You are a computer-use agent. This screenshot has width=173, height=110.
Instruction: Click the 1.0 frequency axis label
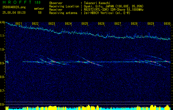[x=2, y=50]
